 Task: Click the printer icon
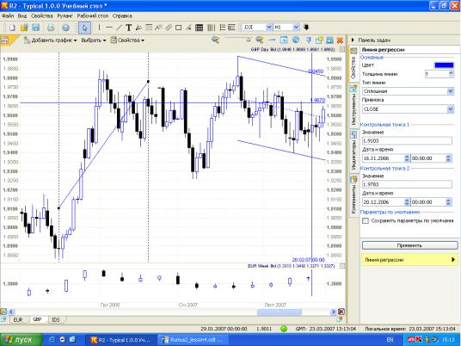[x=51, y=28]
